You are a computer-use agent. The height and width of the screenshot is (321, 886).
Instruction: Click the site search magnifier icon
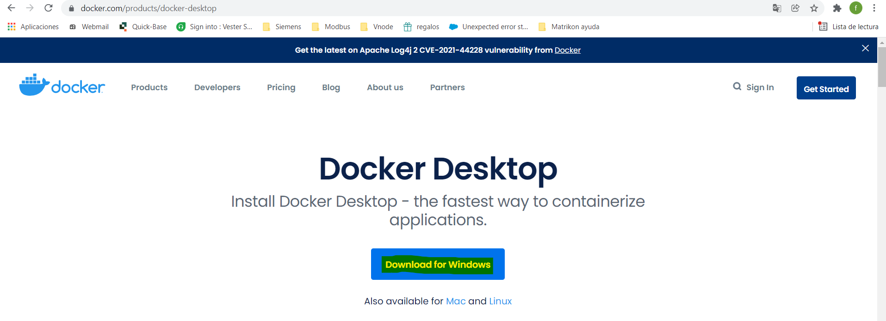737,86
